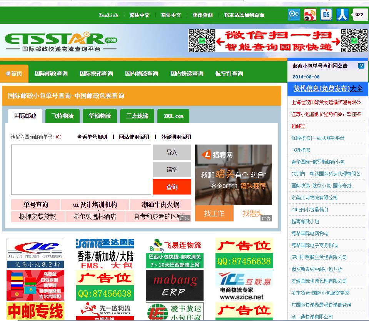Select the 三态速递 tab
Viewport: 369px width, 321px height.
(137, 116)
